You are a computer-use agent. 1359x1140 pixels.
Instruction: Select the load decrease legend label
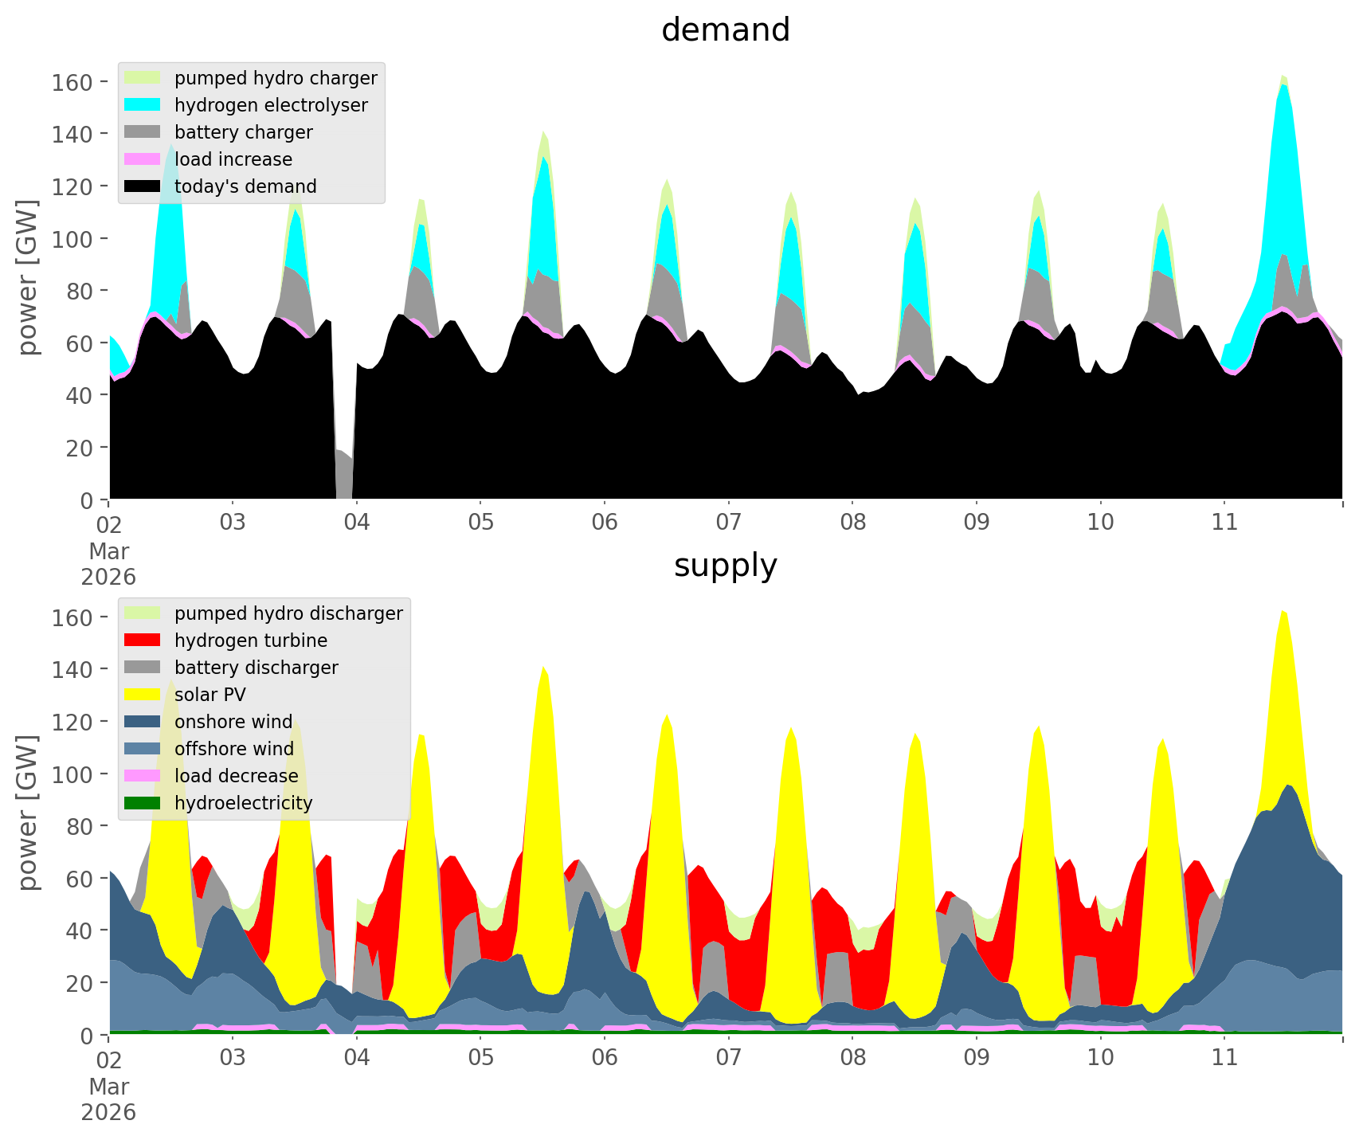(x=236, y=776)
